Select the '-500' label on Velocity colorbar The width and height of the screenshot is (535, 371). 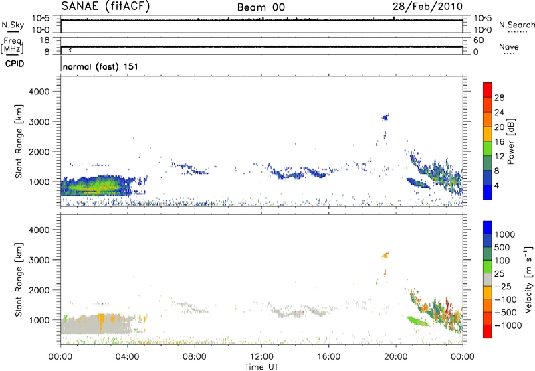coord(506,313)
